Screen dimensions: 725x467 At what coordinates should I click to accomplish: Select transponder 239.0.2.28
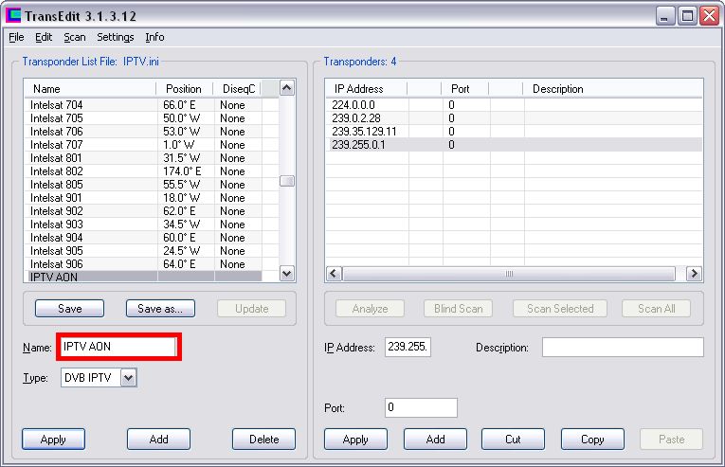point(514,118)
